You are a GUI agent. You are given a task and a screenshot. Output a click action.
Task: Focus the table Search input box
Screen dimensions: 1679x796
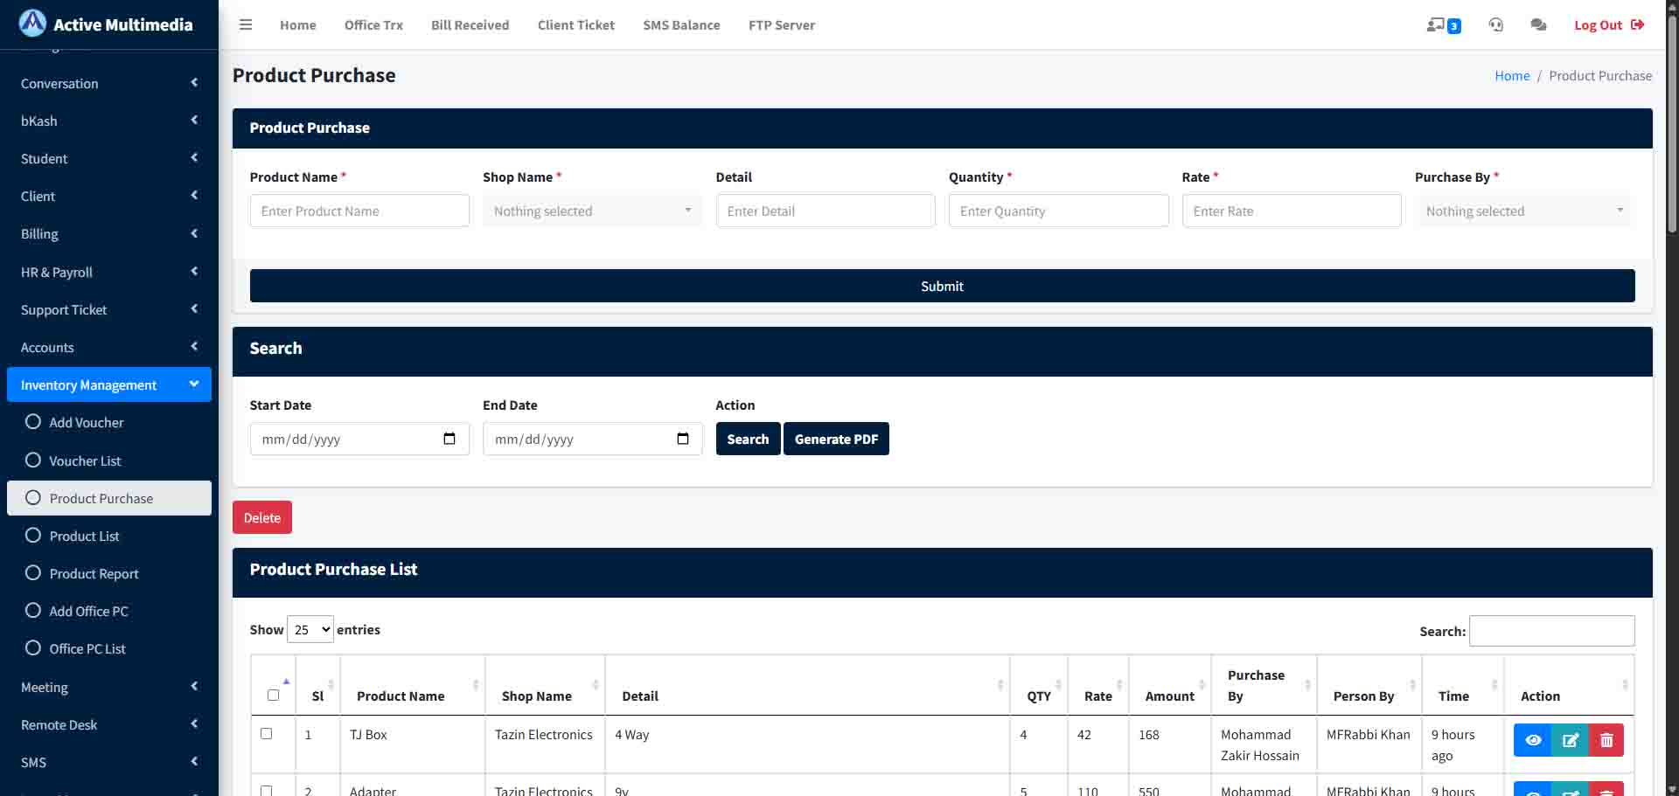1551,631
